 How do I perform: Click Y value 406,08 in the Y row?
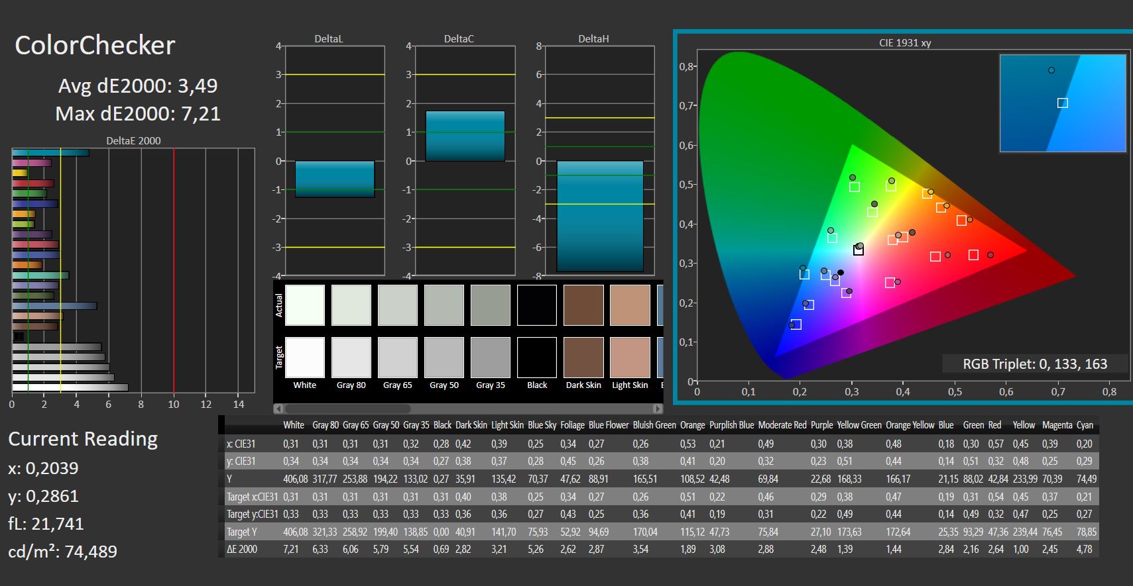point(295,479)
